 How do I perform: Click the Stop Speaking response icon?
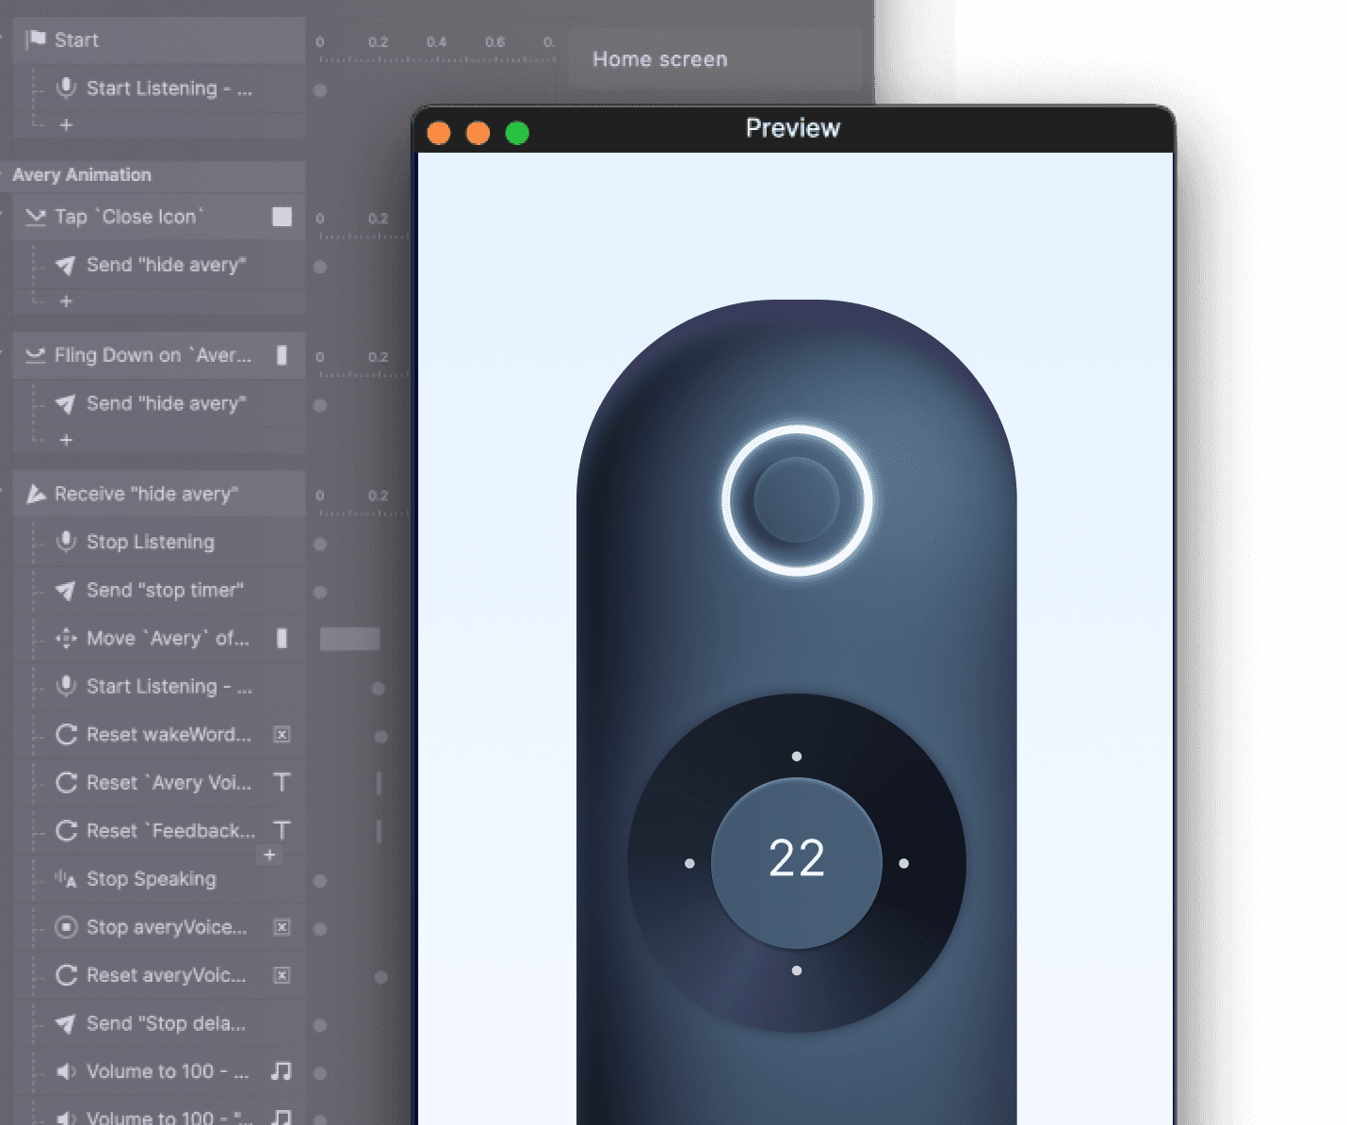click(x=65, y=879)
